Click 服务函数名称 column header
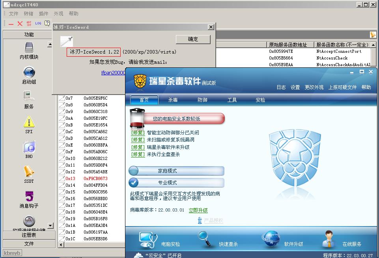379x258 pixels. tap(342, 45)
